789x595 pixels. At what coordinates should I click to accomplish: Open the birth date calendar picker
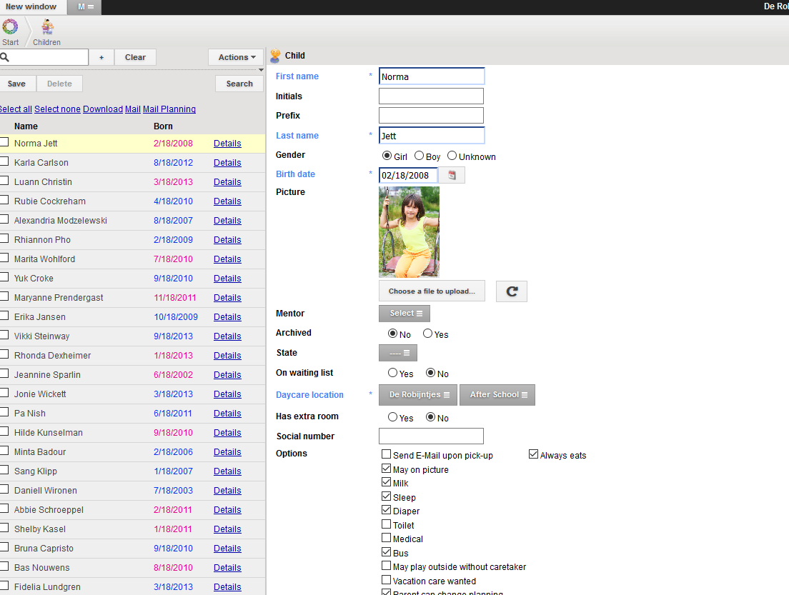(x=452, y=175)
